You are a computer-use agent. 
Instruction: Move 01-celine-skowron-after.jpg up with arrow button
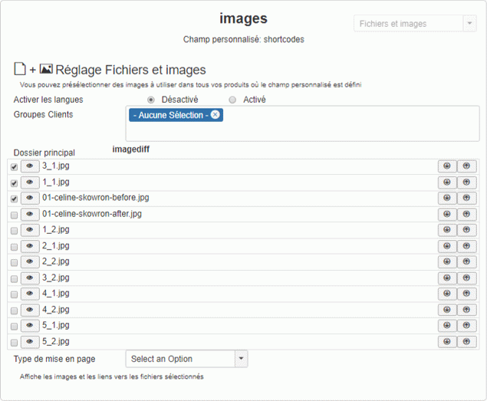[x=466, y=214]
